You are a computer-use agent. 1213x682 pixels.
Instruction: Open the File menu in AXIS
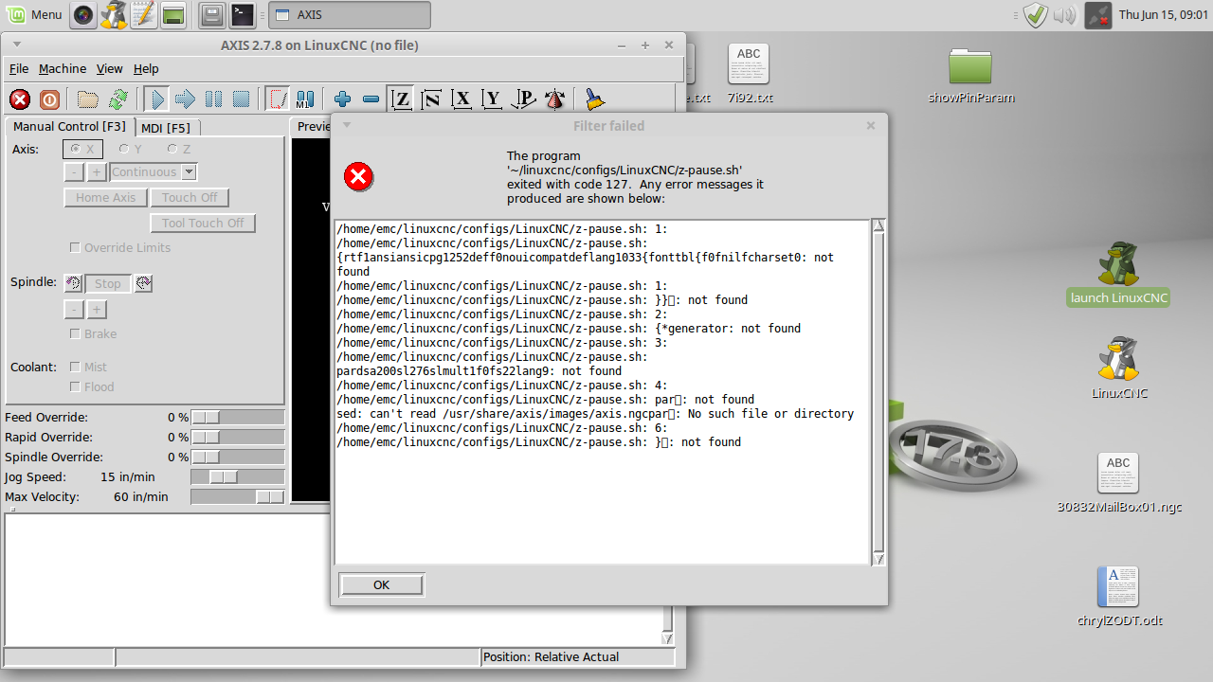(19, 69)
